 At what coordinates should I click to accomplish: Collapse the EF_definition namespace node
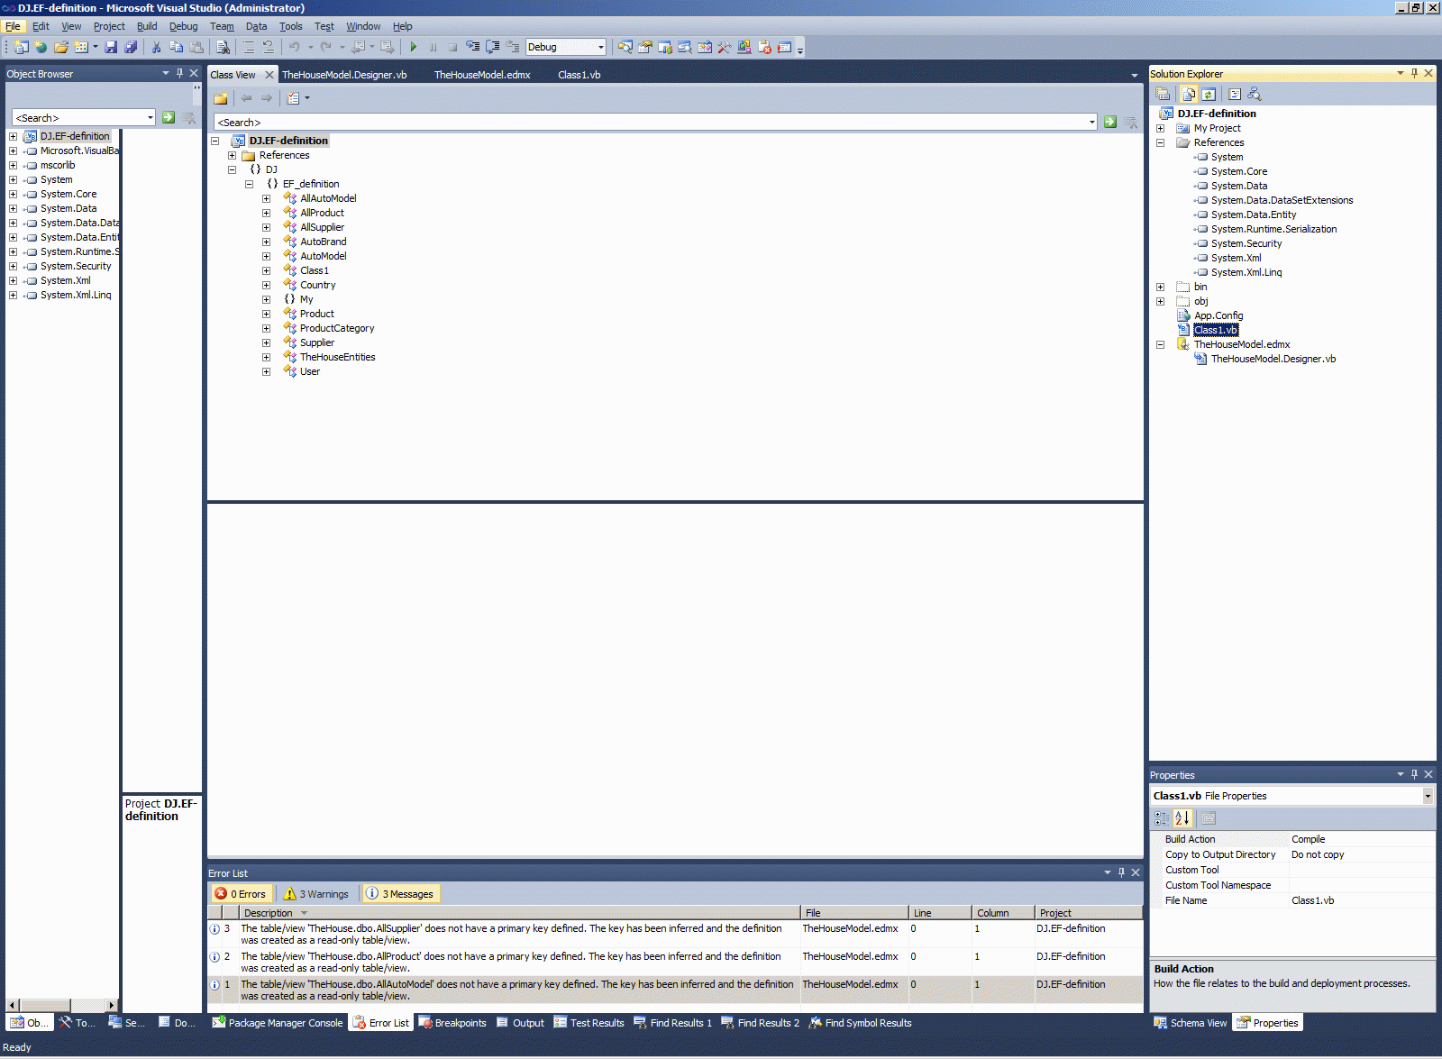tap(249, 184)
